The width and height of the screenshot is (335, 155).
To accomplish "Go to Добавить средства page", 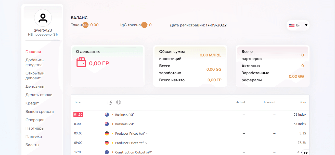I will (x=35, y=62).
